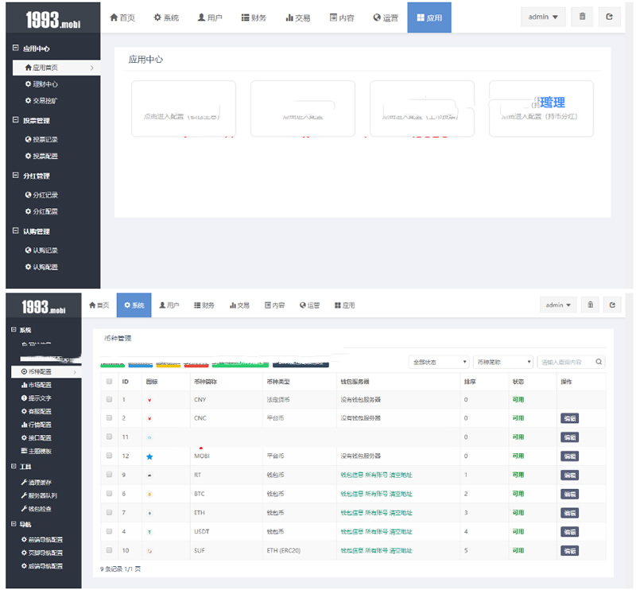Check the BTC row checkbox
This screenshot has height=590, width=636.
(x=110, y=494)
